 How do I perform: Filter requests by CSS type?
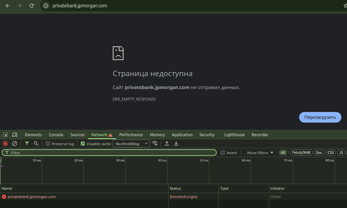coord(331,153)
